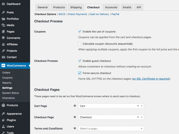
Task: Disable the Enable guest checkout option
Action: click(x=80, y=61)
